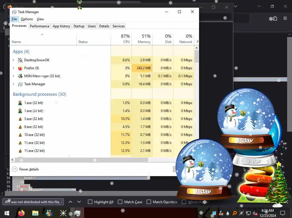Click the icon of 1.exe using 1.4% CPU
The image size is (292, 218).
point(20,111)
